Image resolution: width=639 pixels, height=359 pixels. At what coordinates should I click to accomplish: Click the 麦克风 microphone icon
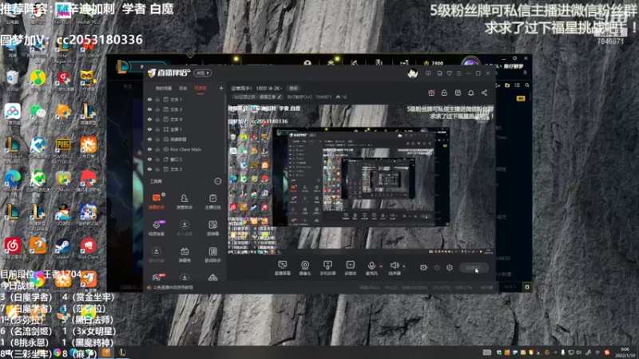tap(371, 266)
